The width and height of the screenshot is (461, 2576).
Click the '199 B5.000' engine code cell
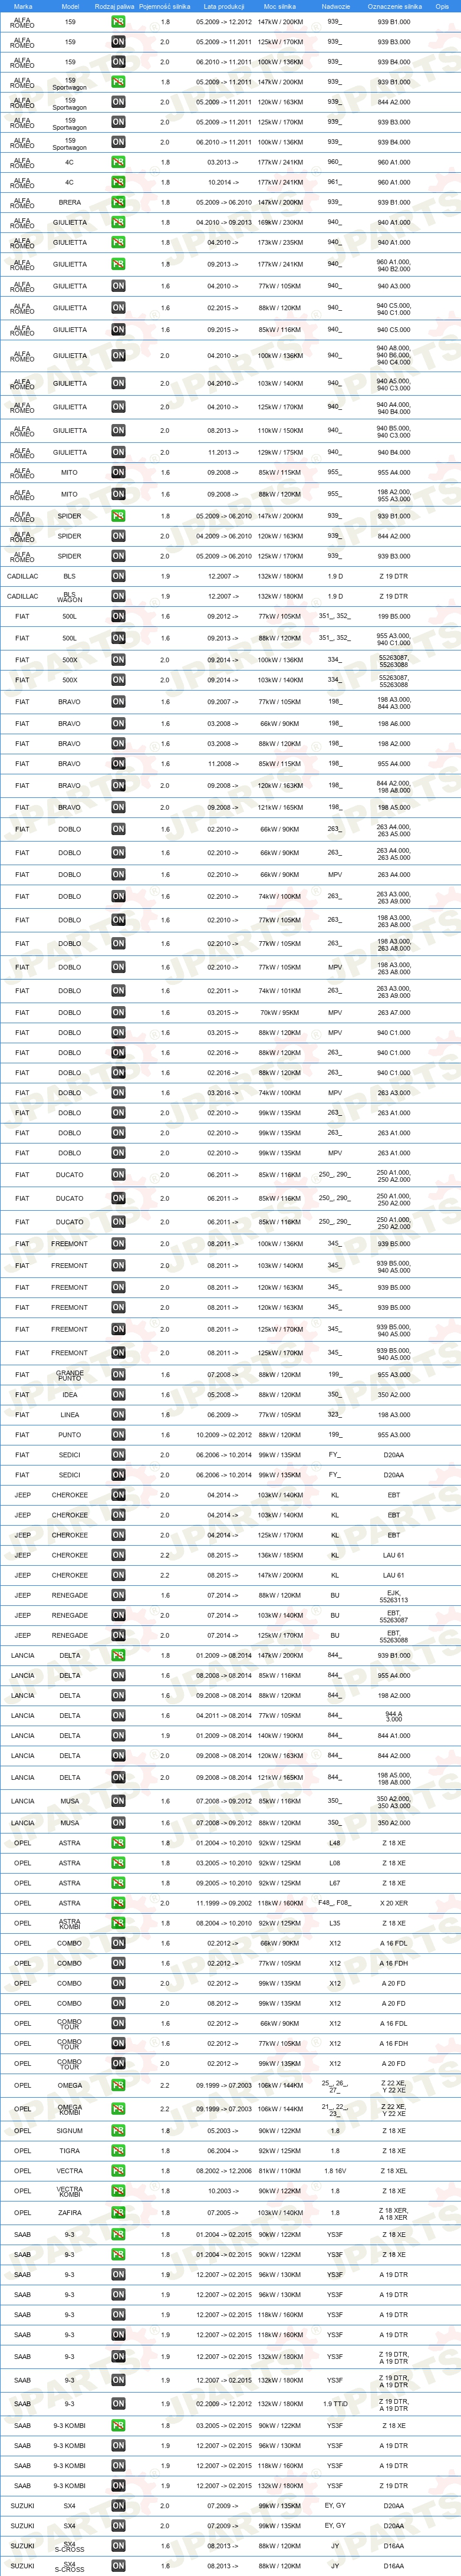pyautogui.click(x=394, y=616)
